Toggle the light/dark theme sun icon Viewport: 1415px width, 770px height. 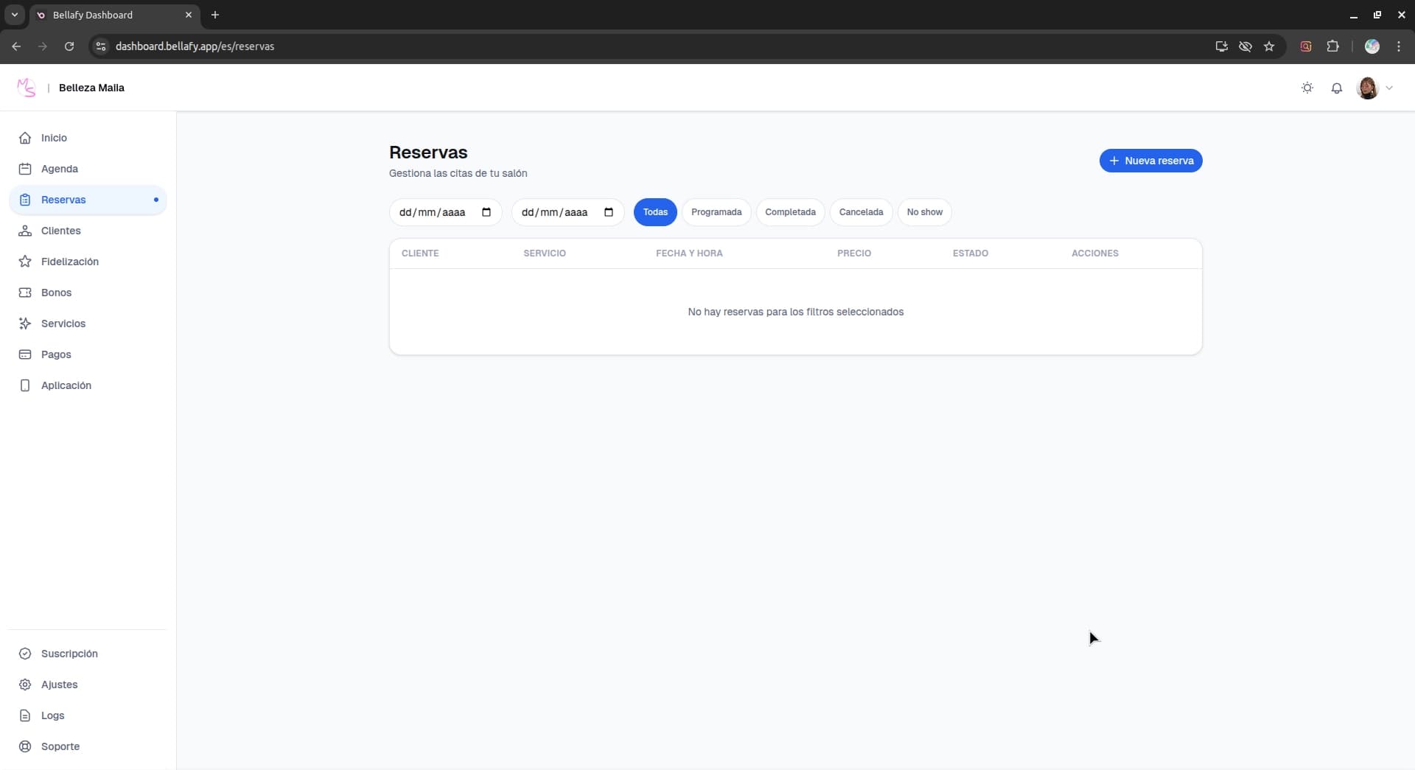click(x=1307, y=88)
